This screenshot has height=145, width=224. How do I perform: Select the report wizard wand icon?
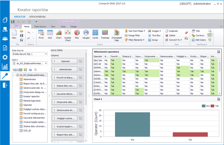(5, 76)
